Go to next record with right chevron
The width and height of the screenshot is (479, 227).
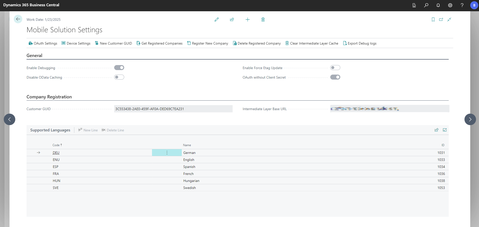tap(470, 119)
